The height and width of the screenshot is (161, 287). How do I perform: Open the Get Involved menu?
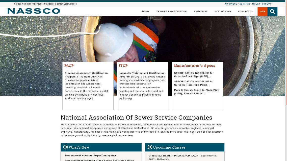coord(223,12)
